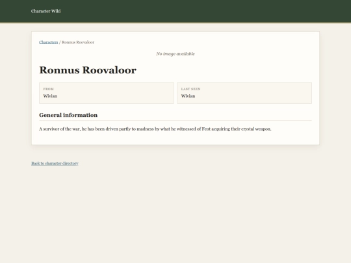Click the No image available placeholder
Screen dimensions: 351x263
[175, 54]
